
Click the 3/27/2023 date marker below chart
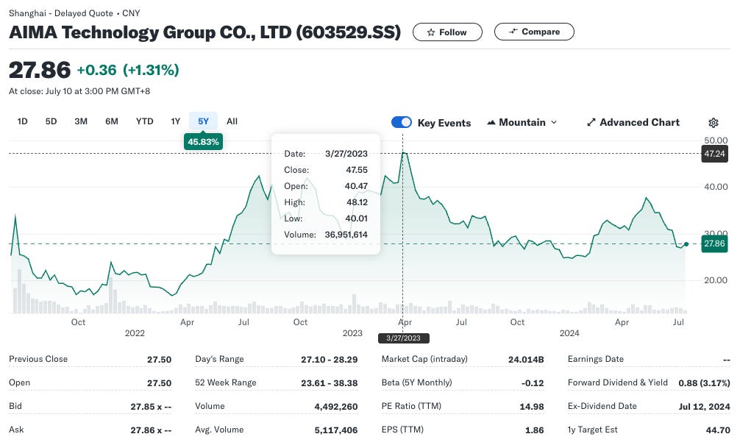coord(403,338)
